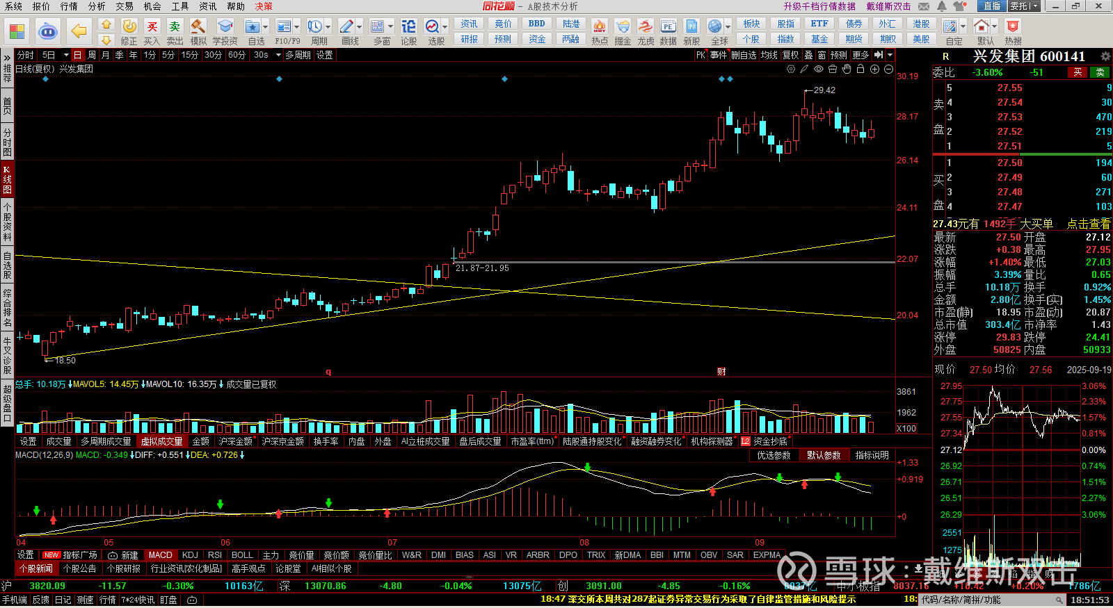Expand the 全球 dropdown arrow
This screenshot has height=608, width=1113.
tap(728, 27)
